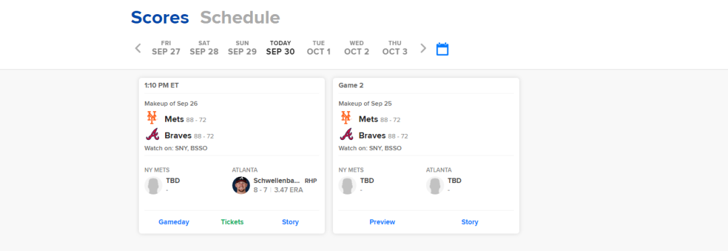Switch to the Schedule tab
The height and width of the screenshot is (251, 728).
tap(240, 17)
